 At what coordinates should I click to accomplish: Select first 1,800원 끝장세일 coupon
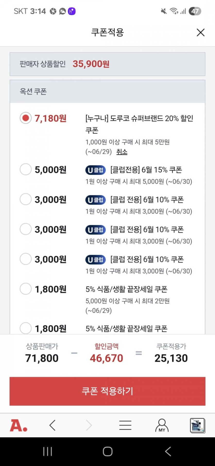26,289
